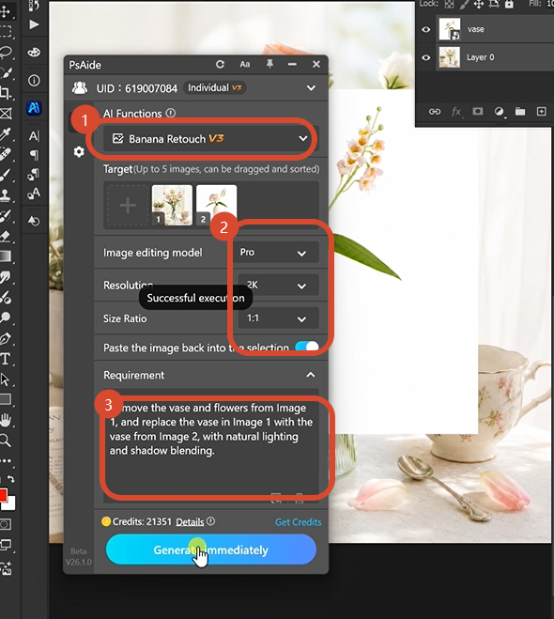Open the Paragraph panel icon
The height and width of the screenshot is (619, 554).
(35, 155)
